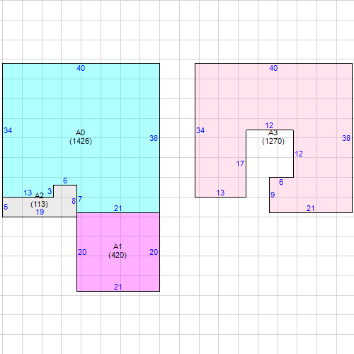Screen dimensions: 354x354
Task: Select the A3 (1270) area label
Action: (x=273, y=137)
